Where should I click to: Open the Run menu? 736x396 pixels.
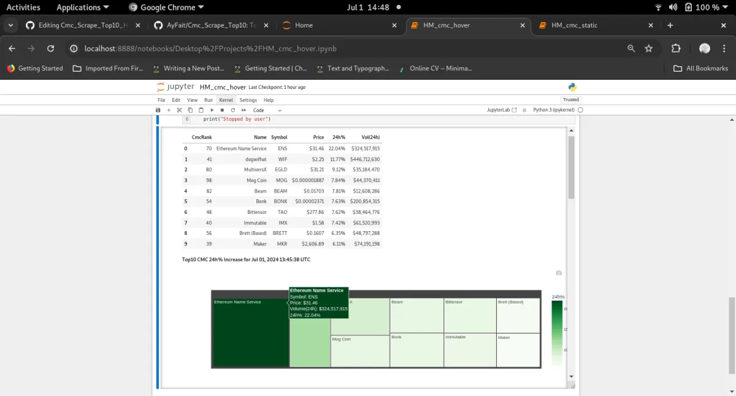(209, 100)
